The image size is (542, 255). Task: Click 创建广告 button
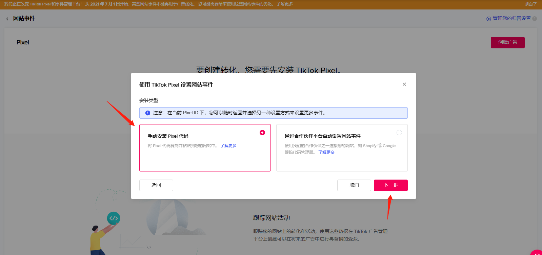(507, 43)
